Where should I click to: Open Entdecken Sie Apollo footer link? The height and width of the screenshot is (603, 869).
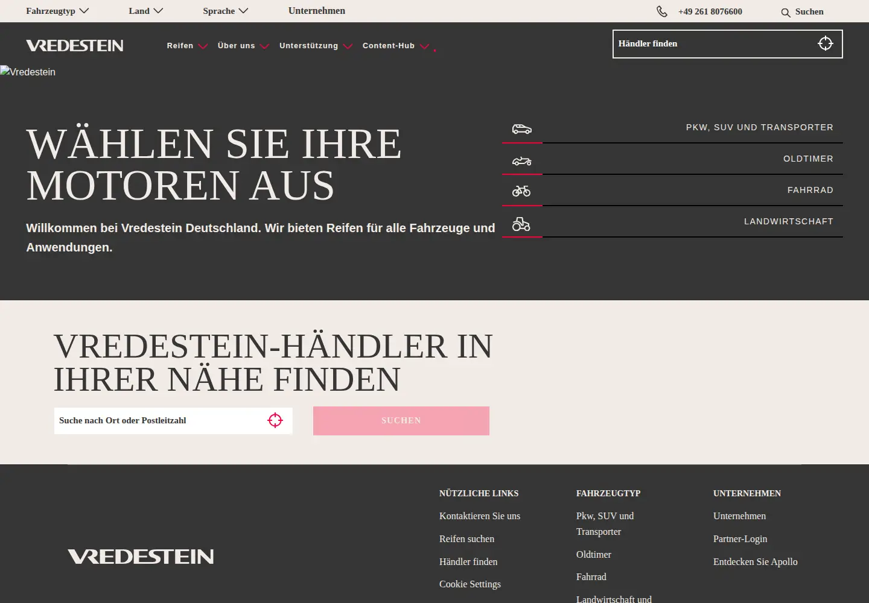pyautogui.click(x=756, y=562)
